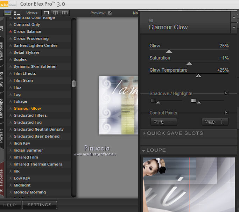Screen dimensions: 239x212
Task: Click the image preview mode icon
Action: tap(8, 13)
